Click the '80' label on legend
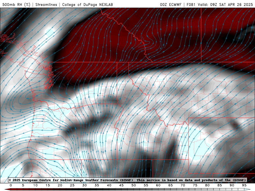The width and height of the screenshot is (255, 191). [x=207, y=185]
